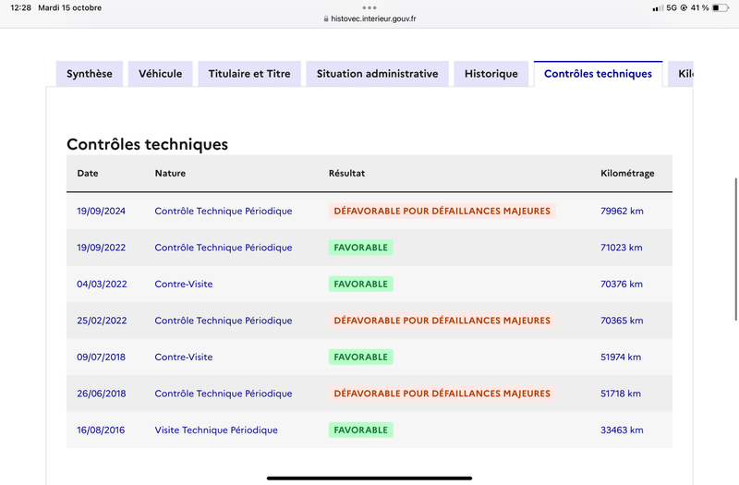Tap the home indicator bar at bottom
This screenshot has width=739, height=485.
[369, 478]
